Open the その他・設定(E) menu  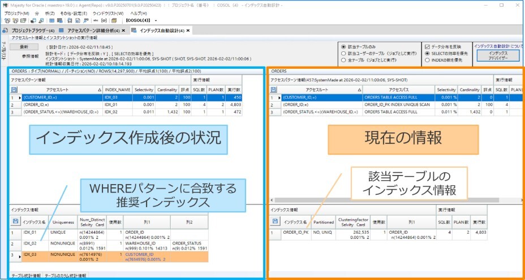point(72,12)
